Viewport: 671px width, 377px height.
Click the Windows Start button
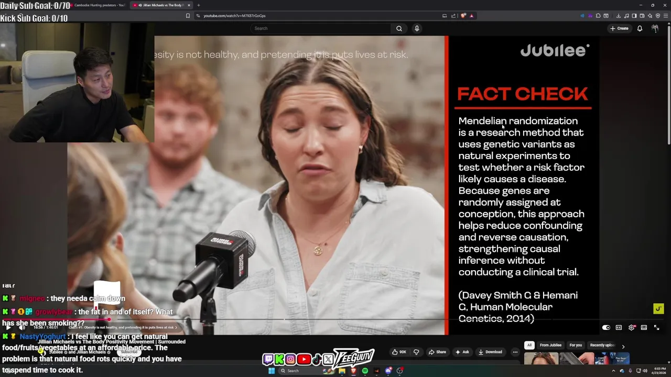point(272,371)
